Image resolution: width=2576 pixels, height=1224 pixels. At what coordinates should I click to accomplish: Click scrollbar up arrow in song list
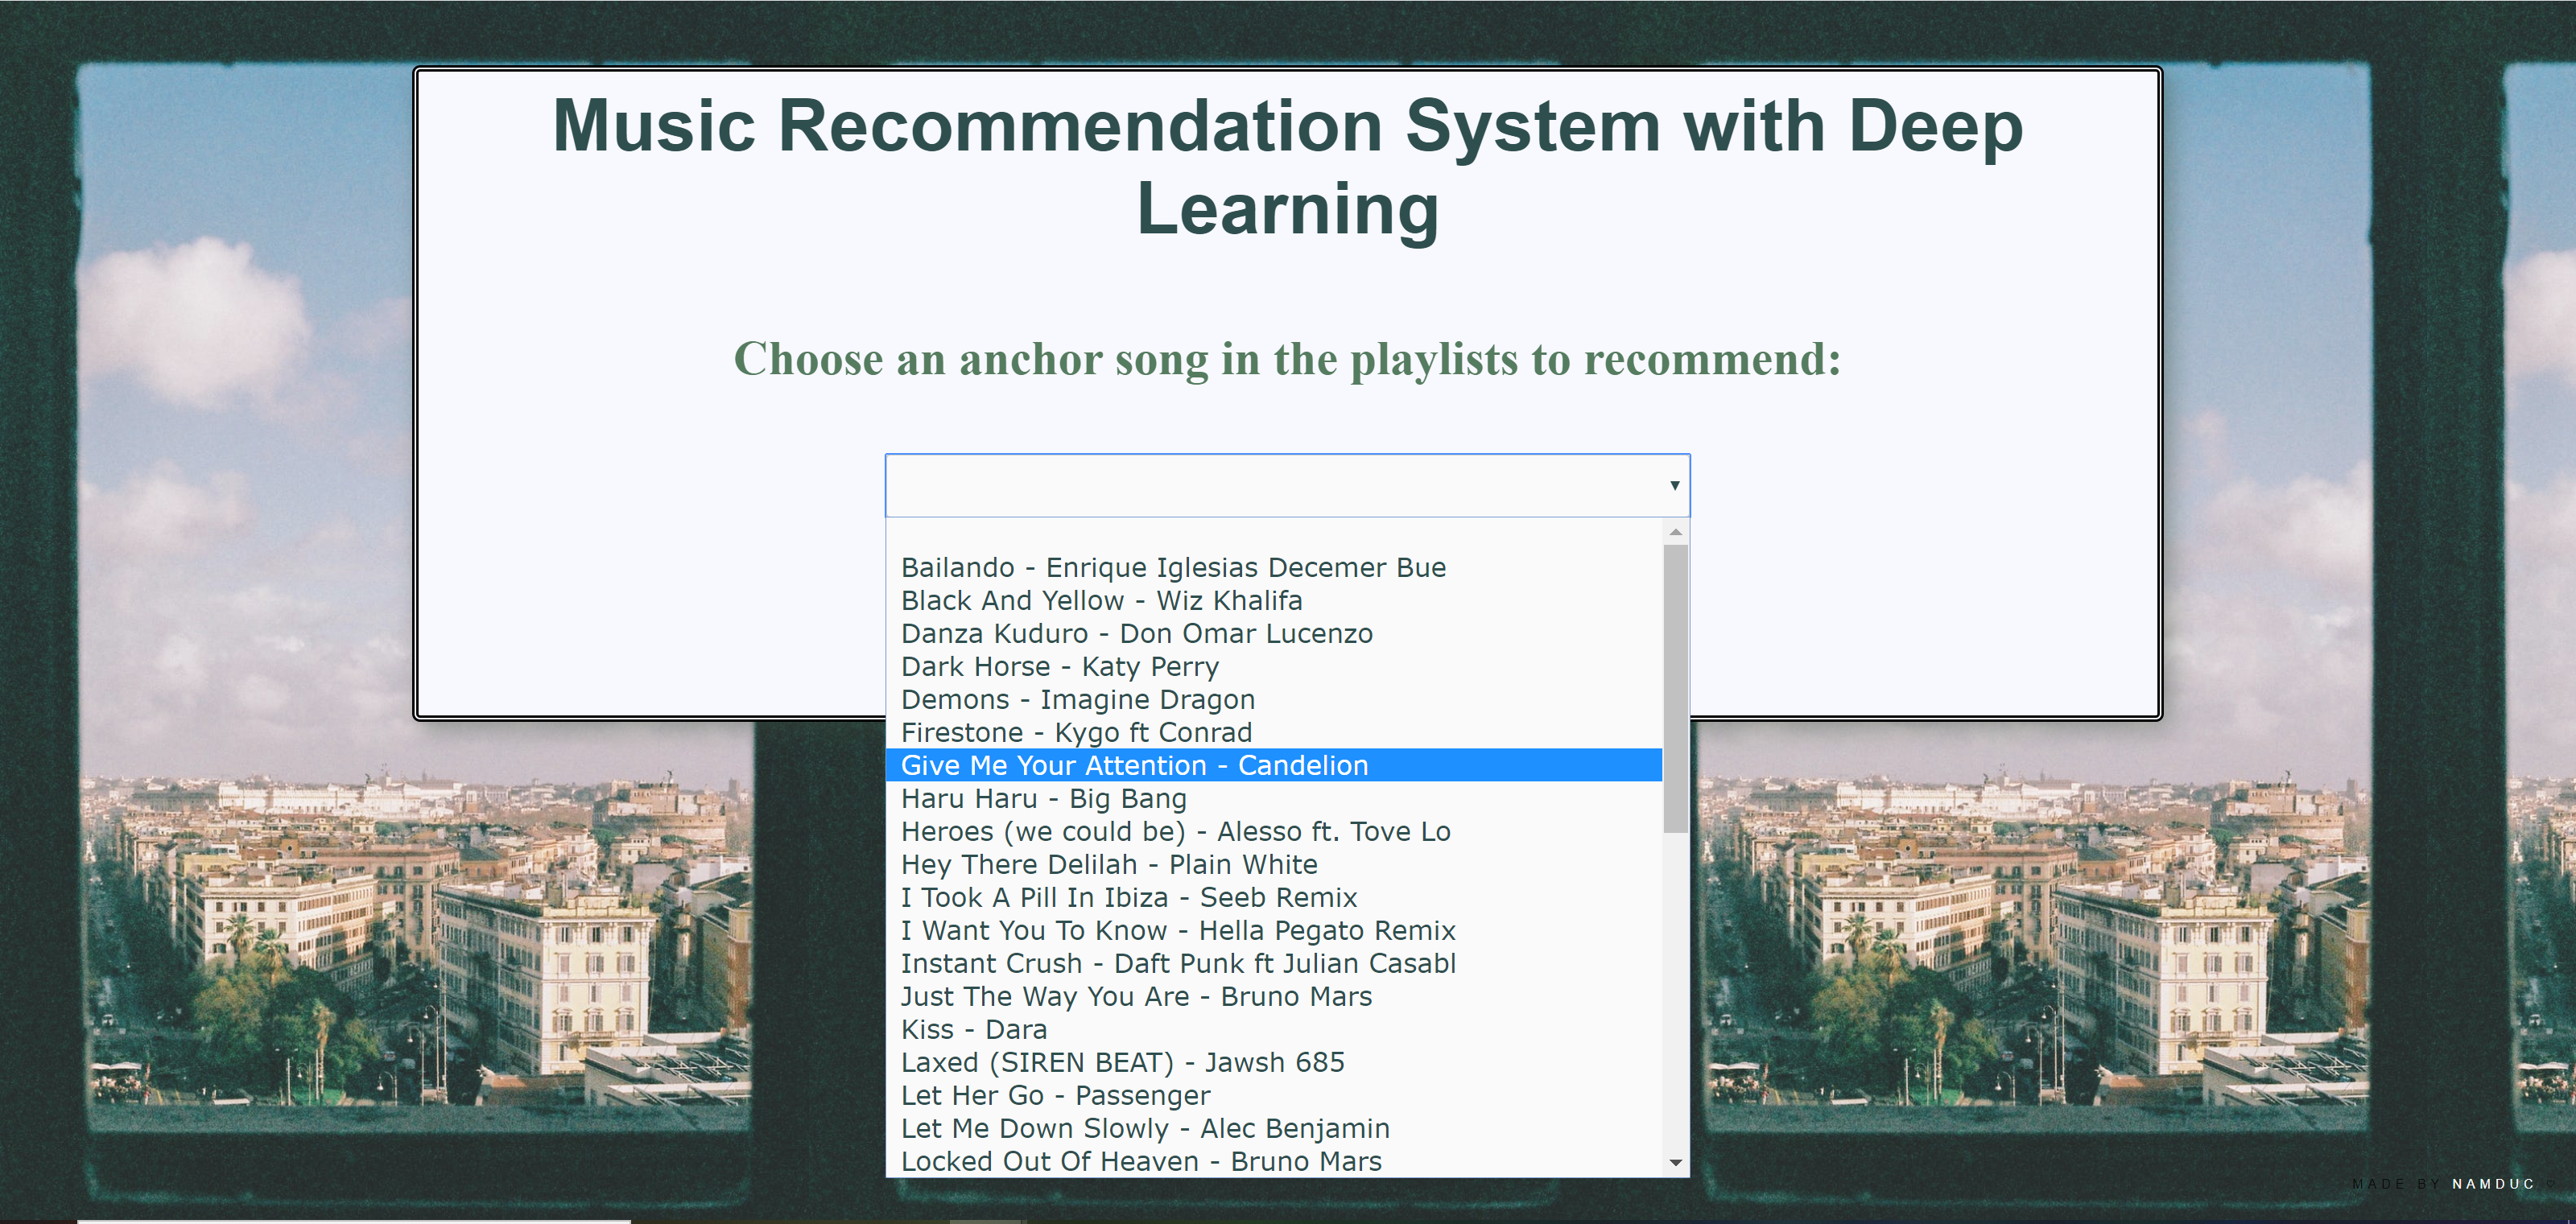coord(1676,532)
